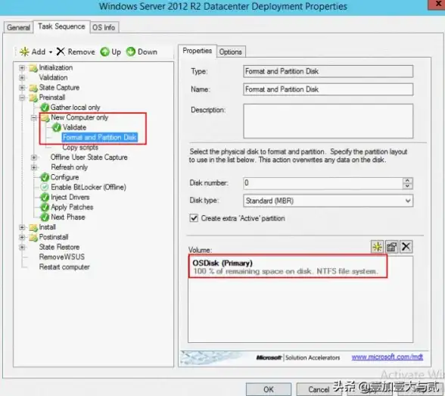
Task: Switch to the OS Info tab
Action: pyautogui.click(x=104, y=27)
